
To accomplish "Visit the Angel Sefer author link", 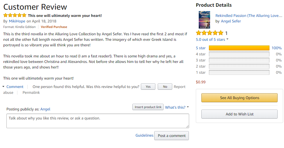I will (x=231, y=21).
